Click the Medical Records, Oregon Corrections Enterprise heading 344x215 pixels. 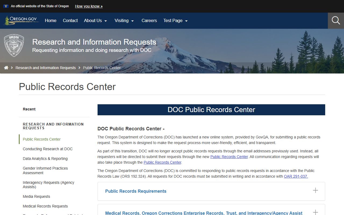coord(204,213)
